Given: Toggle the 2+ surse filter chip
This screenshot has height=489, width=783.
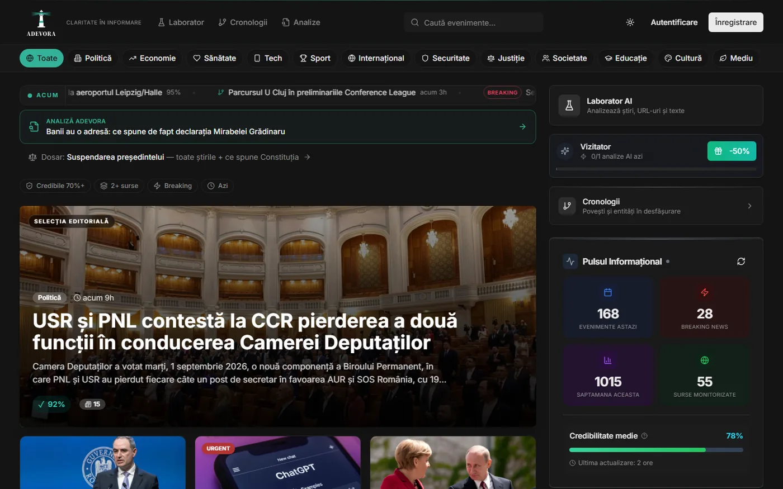Looking at the screenshot, I should click(x=119, y=186).
